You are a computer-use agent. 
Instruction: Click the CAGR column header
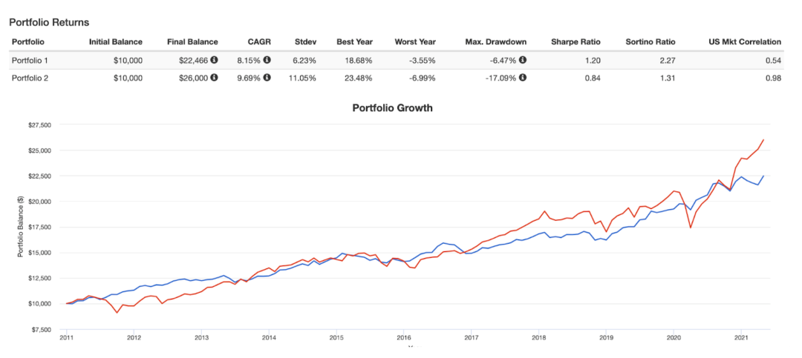[261, 42]
